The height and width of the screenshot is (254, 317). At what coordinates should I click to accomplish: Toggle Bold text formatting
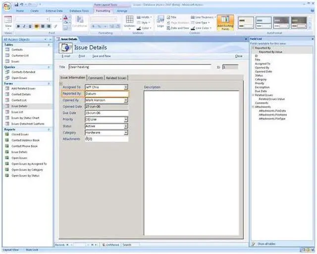pos(18,26)
